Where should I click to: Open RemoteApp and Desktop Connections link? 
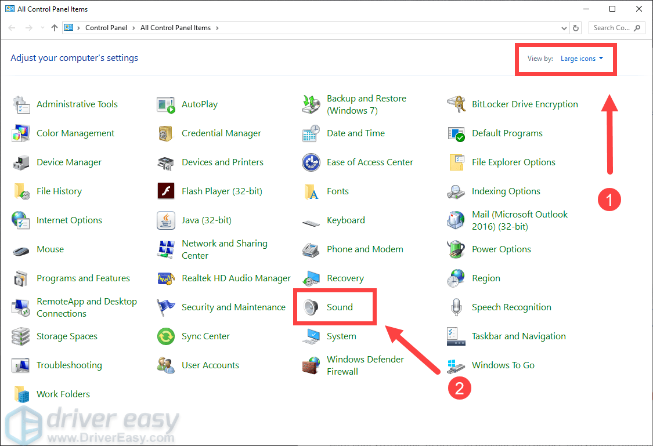86,307
